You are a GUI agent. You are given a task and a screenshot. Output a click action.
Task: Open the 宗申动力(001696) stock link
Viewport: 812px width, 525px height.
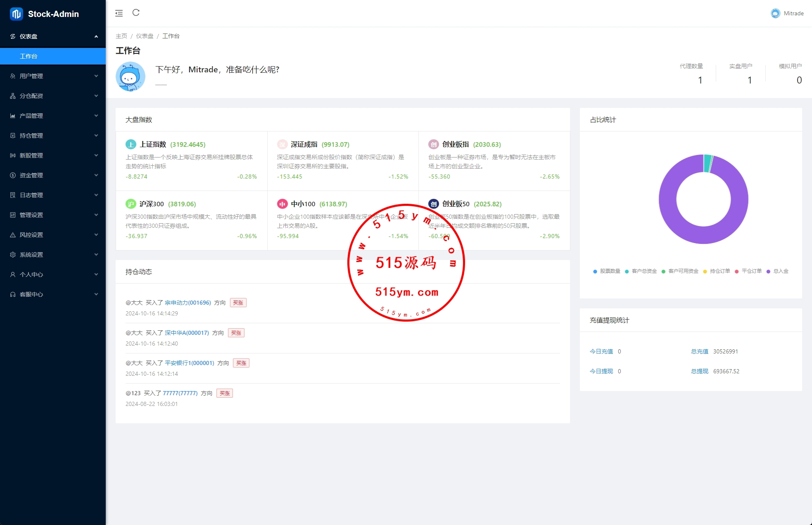188,303
